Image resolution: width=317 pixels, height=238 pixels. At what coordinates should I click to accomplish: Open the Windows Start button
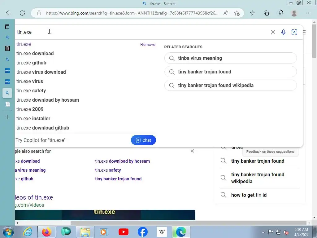[x=8, y=232]
